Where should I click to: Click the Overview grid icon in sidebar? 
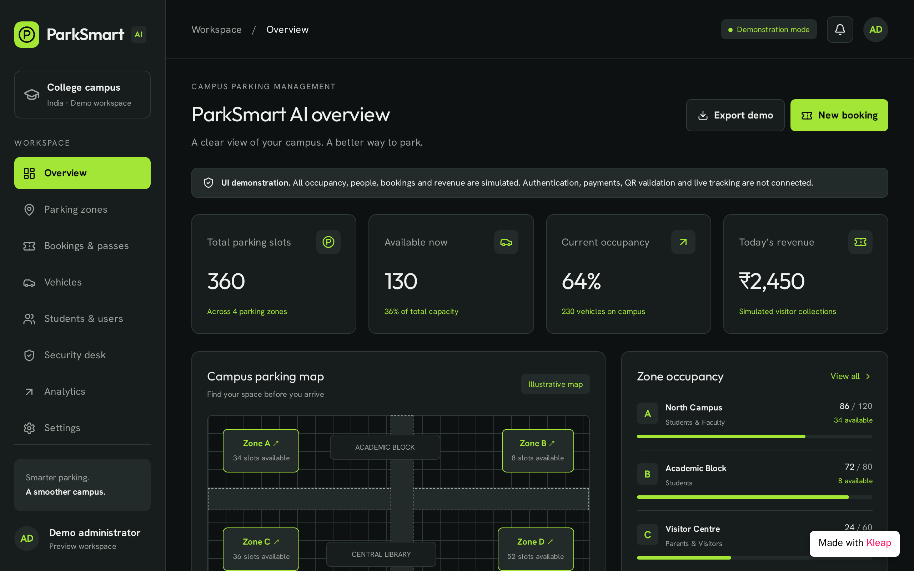click(x=29, y=173)
